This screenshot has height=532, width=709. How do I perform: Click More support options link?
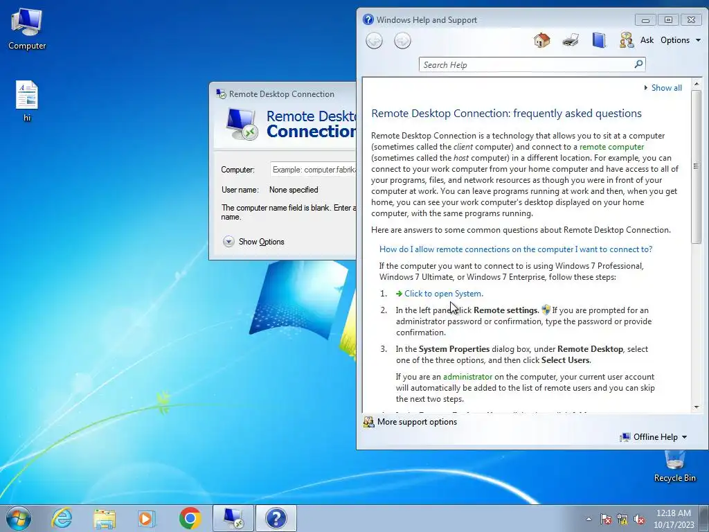click(417, 422)
